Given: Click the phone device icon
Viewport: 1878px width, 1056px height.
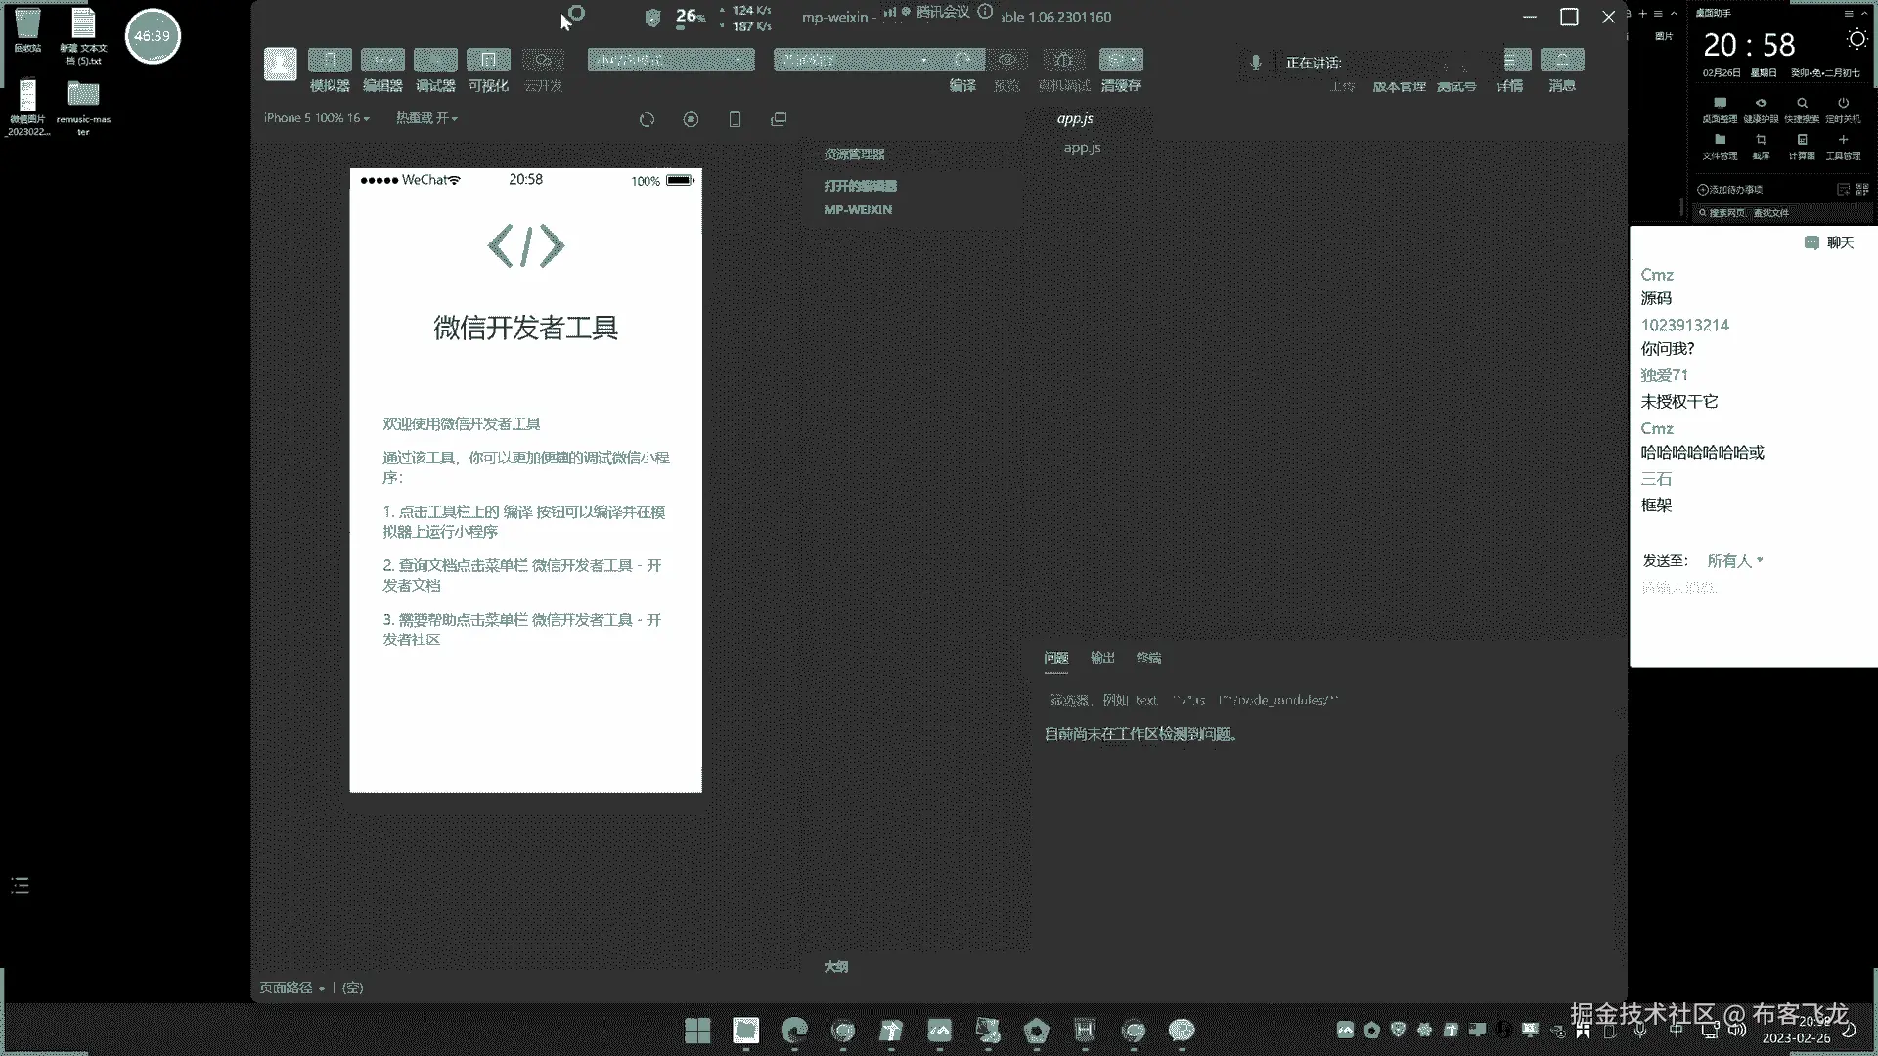Looking at the screenshot, I should (735, 119).
